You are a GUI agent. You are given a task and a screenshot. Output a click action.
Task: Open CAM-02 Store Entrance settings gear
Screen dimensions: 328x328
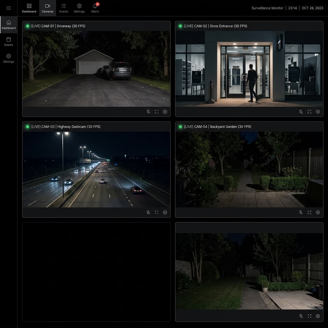tap(318, 112)
